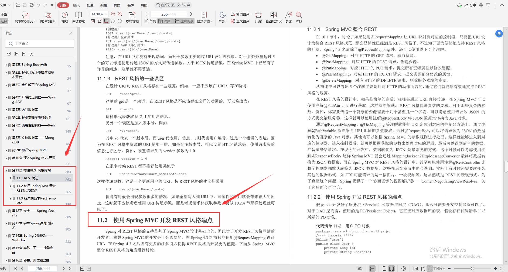Click status bar zoom plus button
The width and height of the screenshot is (508, 272).
click(x=496, y=268)
